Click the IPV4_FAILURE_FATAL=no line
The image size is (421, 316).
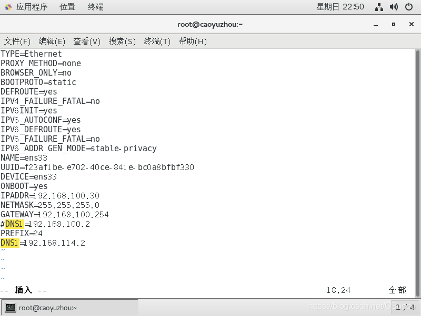tap(50, 101)
